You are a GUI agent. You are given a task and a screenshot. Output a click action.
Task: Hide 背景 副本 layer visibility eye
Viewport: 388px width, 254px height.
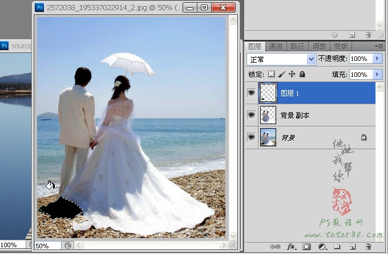click(252, 115)
